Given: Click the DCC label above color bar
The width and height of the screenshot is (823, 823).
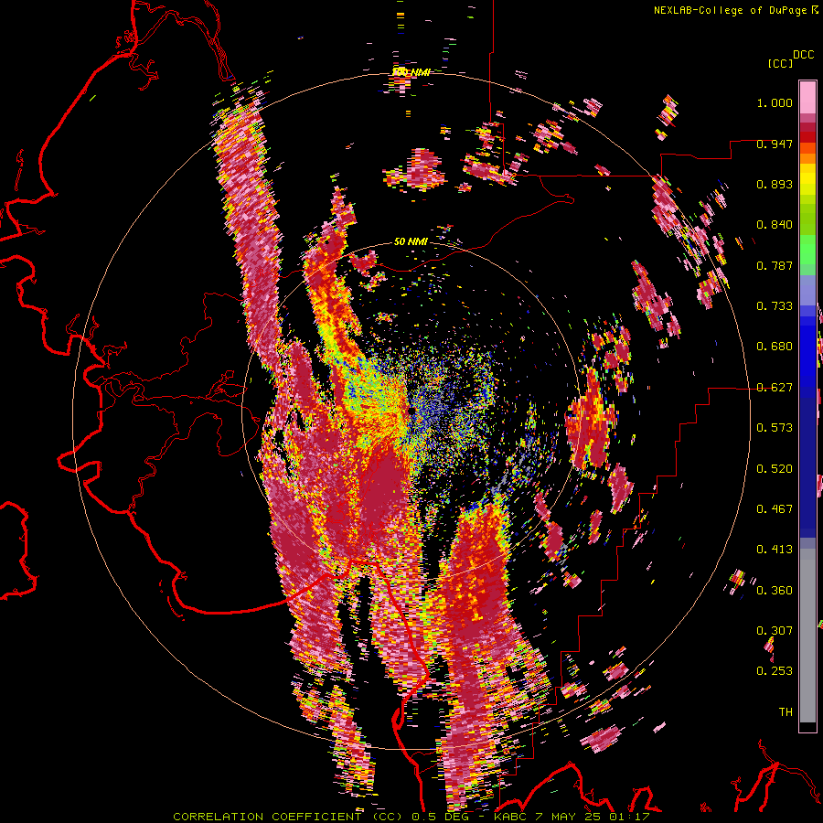Looking at the screenshot, I should (x=803, y=55).
